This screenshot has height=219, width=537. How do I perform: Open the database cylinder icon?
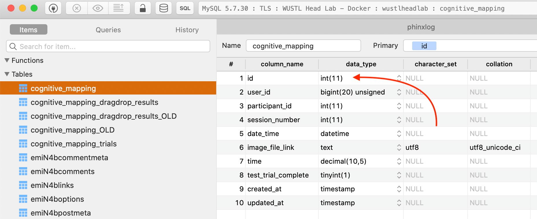coord(164,8)
